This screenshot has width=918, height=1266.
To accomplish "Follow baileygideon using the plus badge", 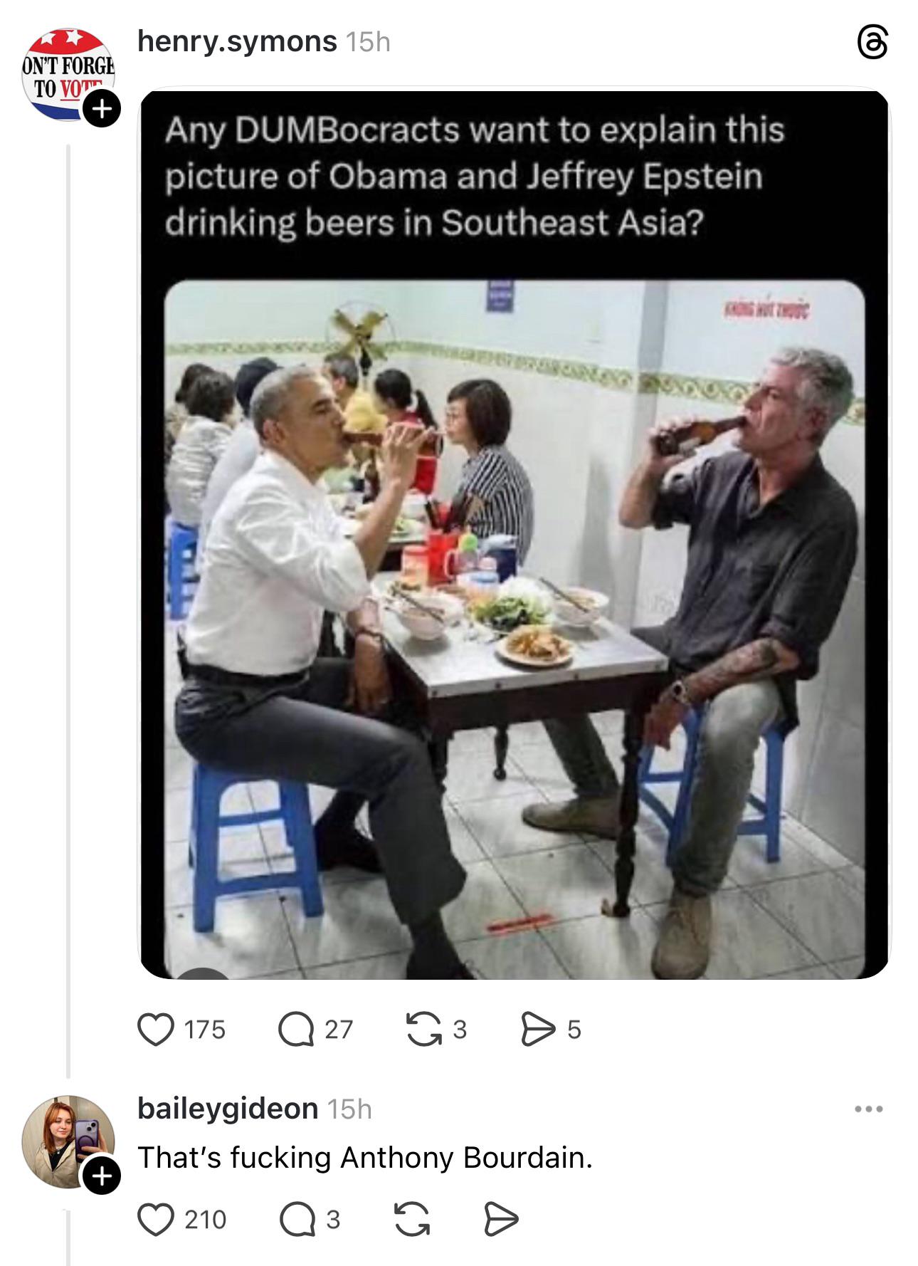I will pos(102,1176).
